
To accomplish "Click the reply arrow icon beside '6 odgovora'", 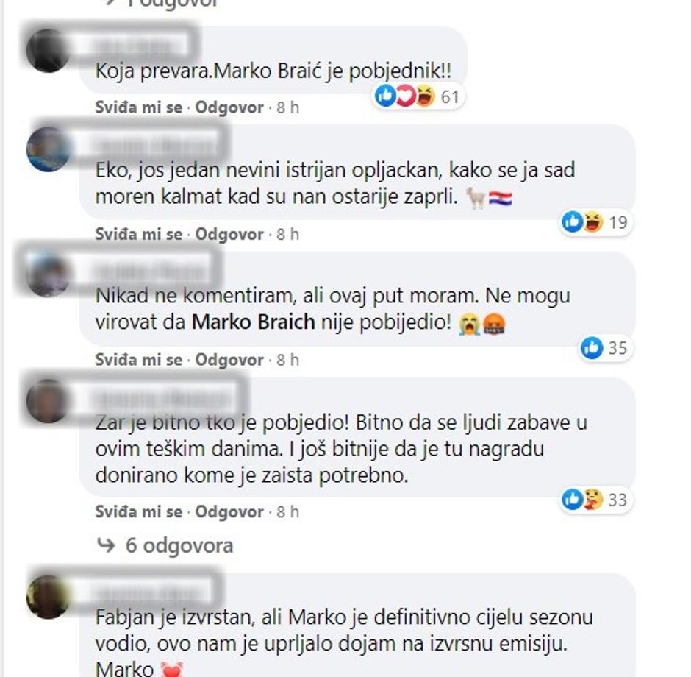I will tap(106, 545).
